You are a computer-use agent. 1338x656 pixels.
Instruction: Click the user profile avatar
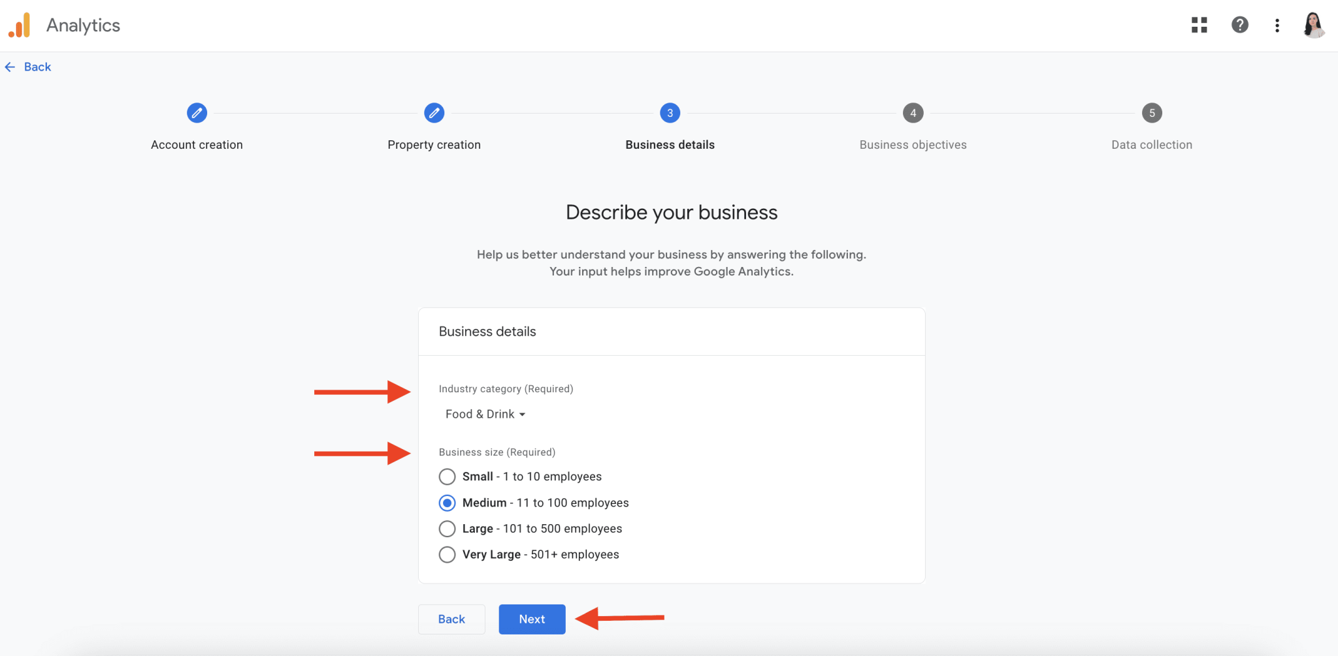[x=1314, y=25]
